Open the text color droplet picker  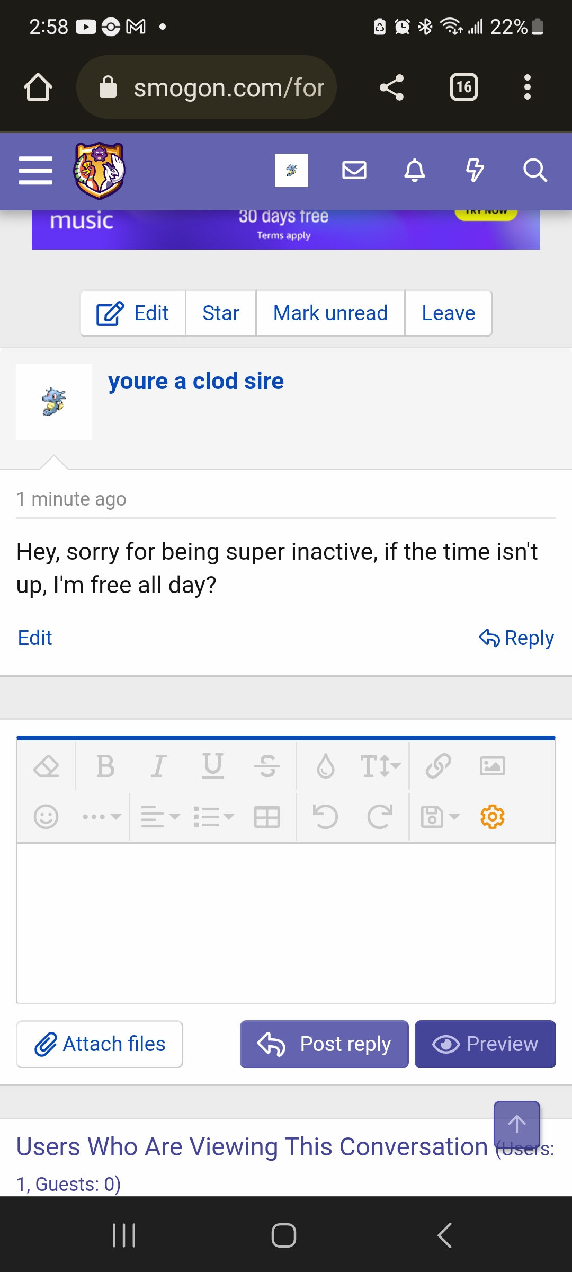pyautogui.click(x=325, y=766)
